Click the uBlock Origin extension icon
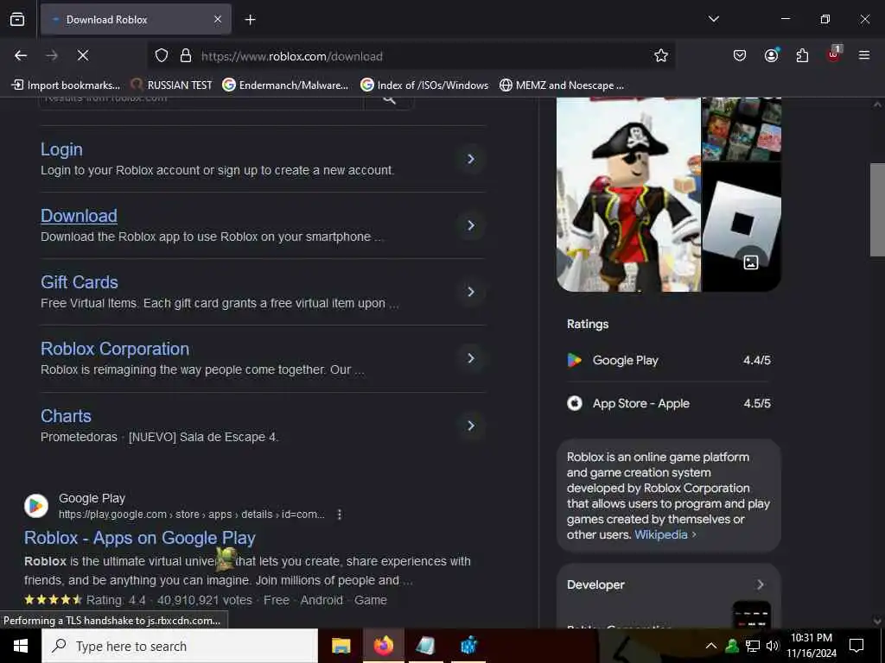This screenshot has width=885, height=663. point(833,54)
